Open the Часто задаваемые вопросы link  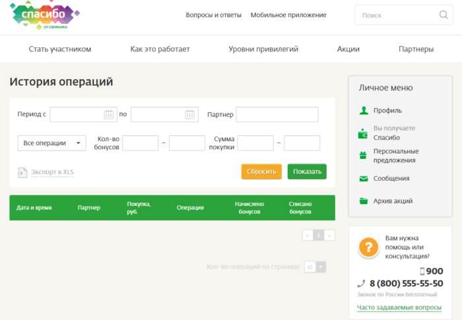pos(399,307)
